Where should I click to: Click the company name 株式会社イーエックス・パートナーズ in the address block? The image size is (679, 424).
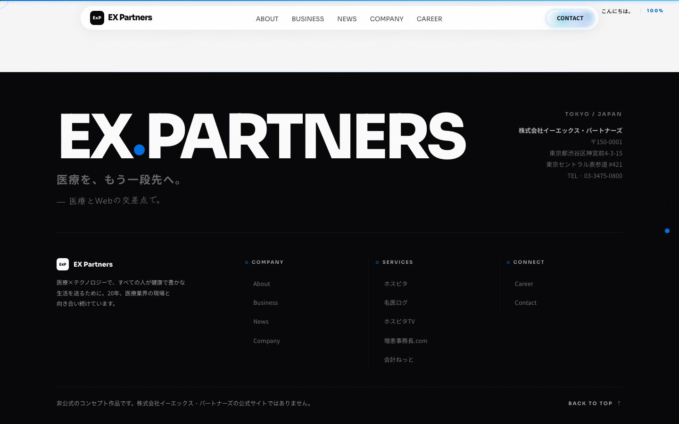[571, 130]
